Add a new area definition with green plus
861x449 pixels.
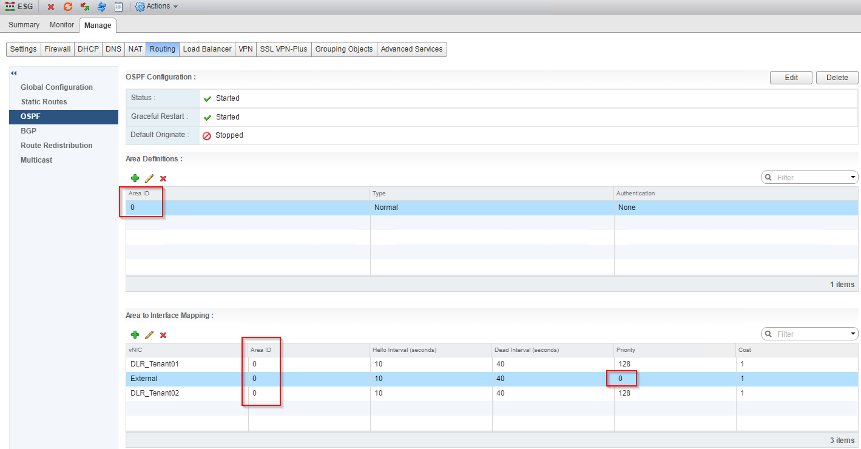click(x=135, y=178)
